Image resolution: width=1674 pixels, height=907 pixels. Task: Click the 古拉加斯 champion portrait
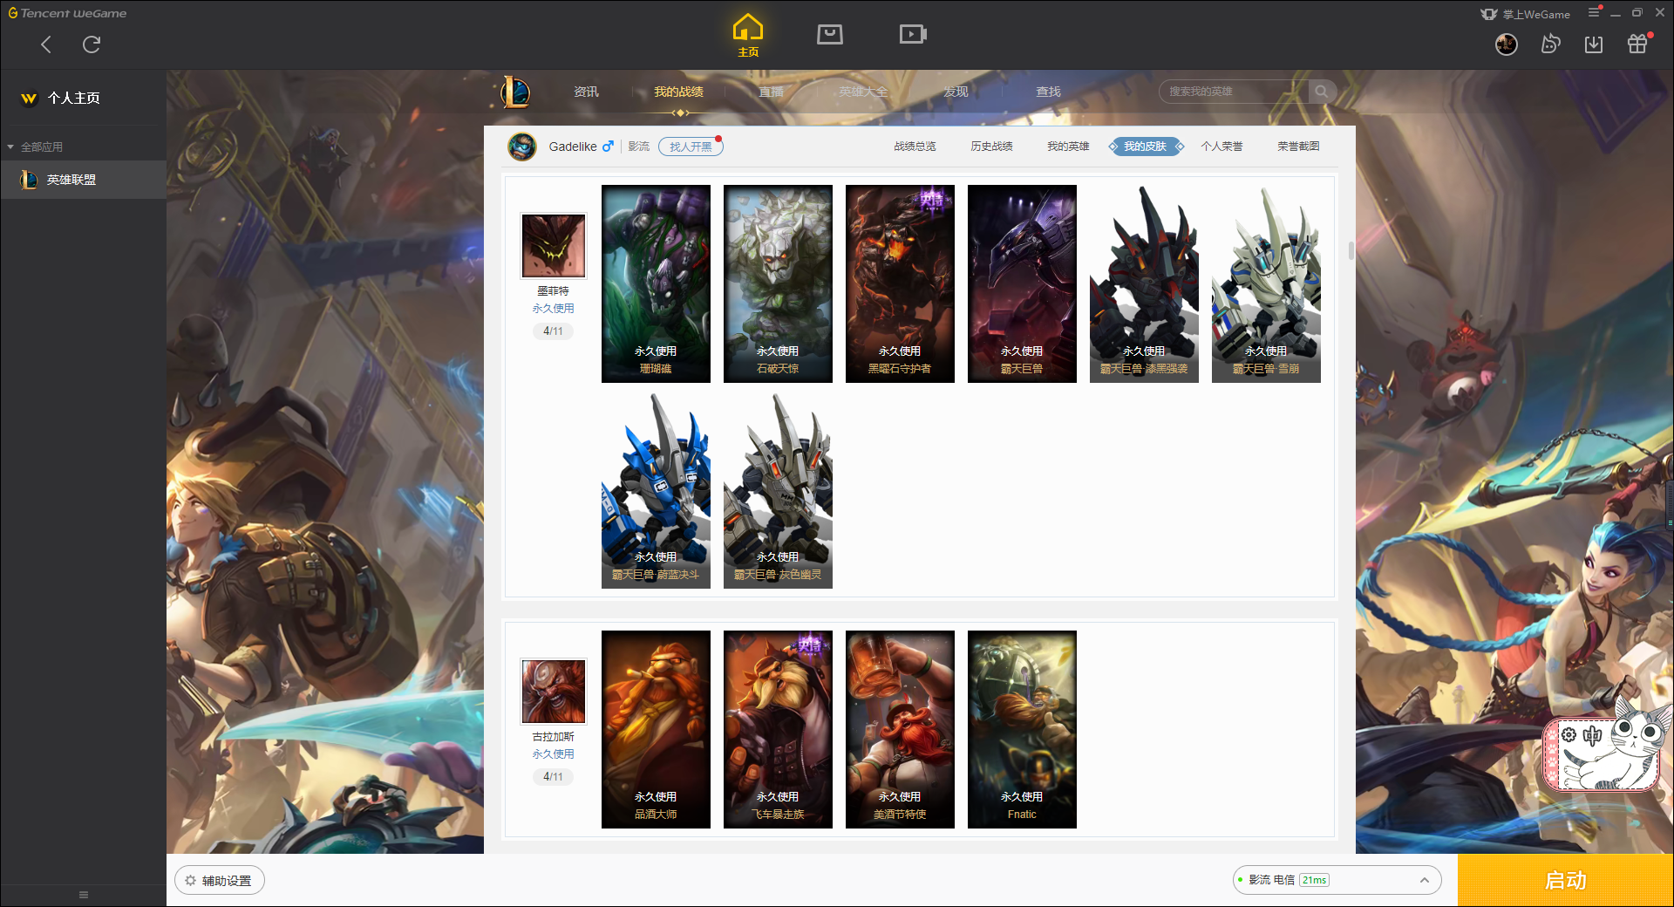point(553,692)
